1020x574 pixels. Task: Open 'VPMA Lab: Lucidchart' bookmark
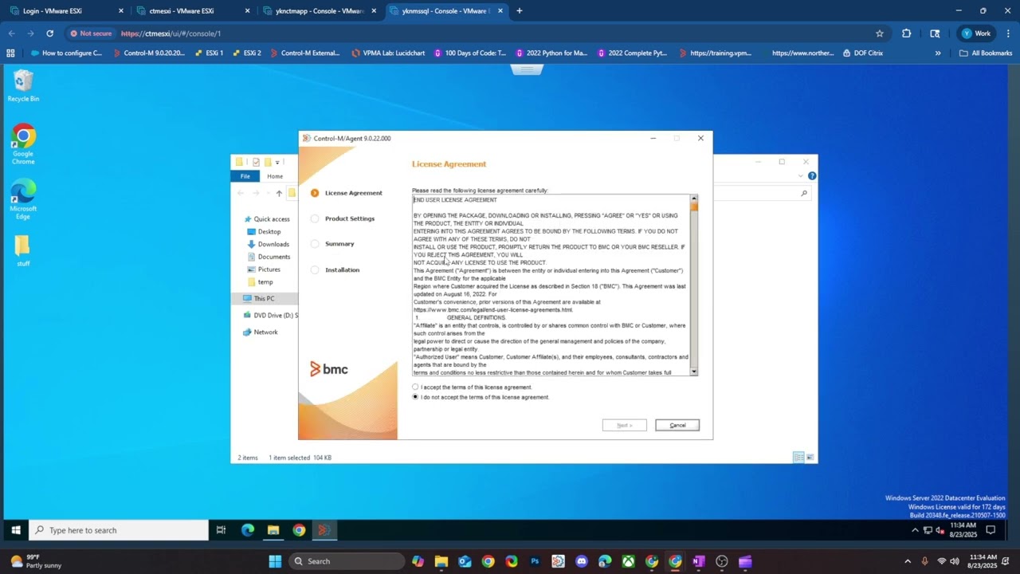388,53
